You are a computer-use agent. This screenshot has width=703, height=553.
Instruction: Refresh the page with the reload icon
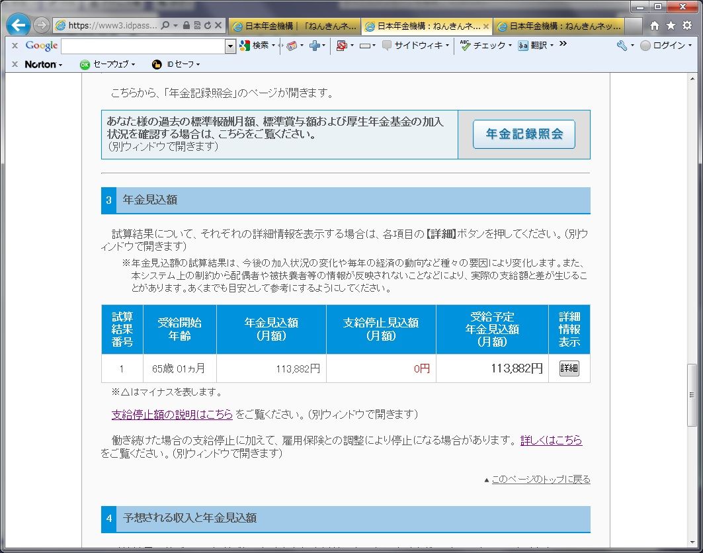[208, 25]
